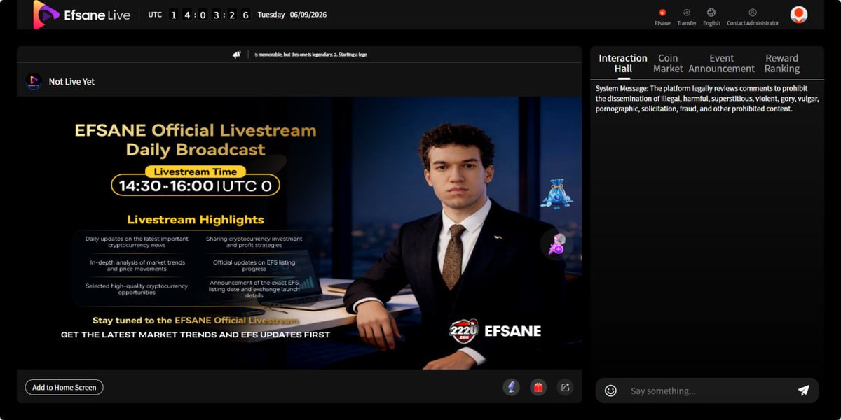Click Add to Home Screen button
Viewport: 841px width, 420px height.
pos(64,387)
